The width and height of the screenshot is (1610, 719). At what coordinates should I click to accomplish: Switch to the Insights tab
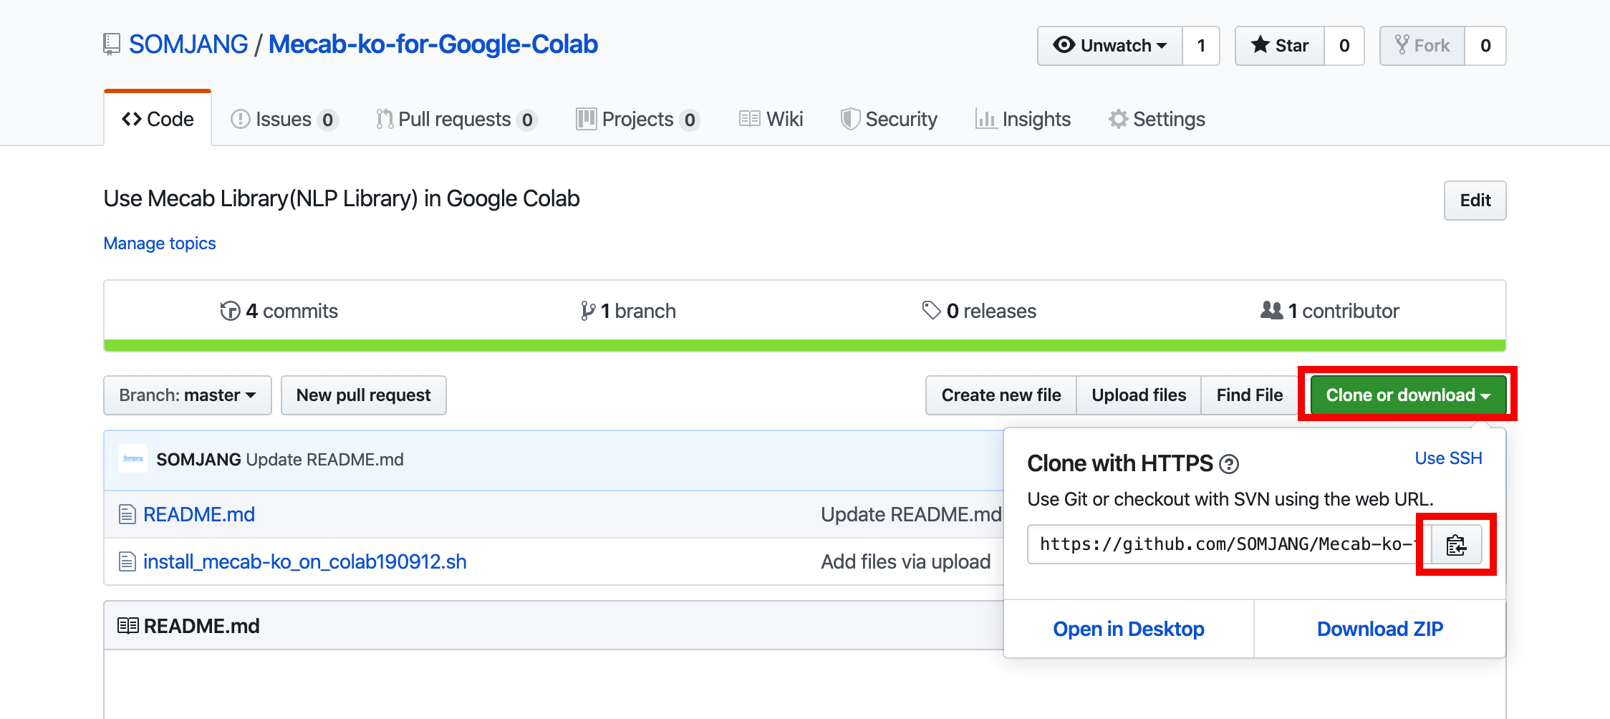(1023, 119)
